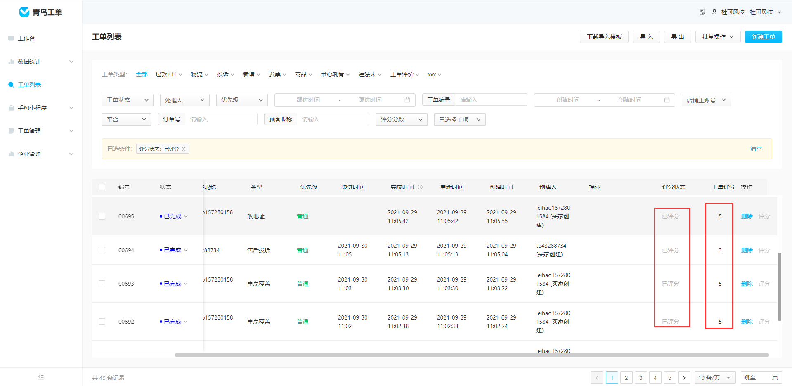Image resolution: width=792 pixels, height=386 pixels.
Task: Click the 新建工单 button
Action: click(764, 37)
